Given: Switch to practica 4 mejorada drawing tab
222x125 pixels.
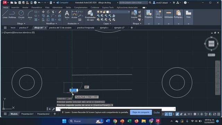Looking at the screenshot, I should (86, 28).
